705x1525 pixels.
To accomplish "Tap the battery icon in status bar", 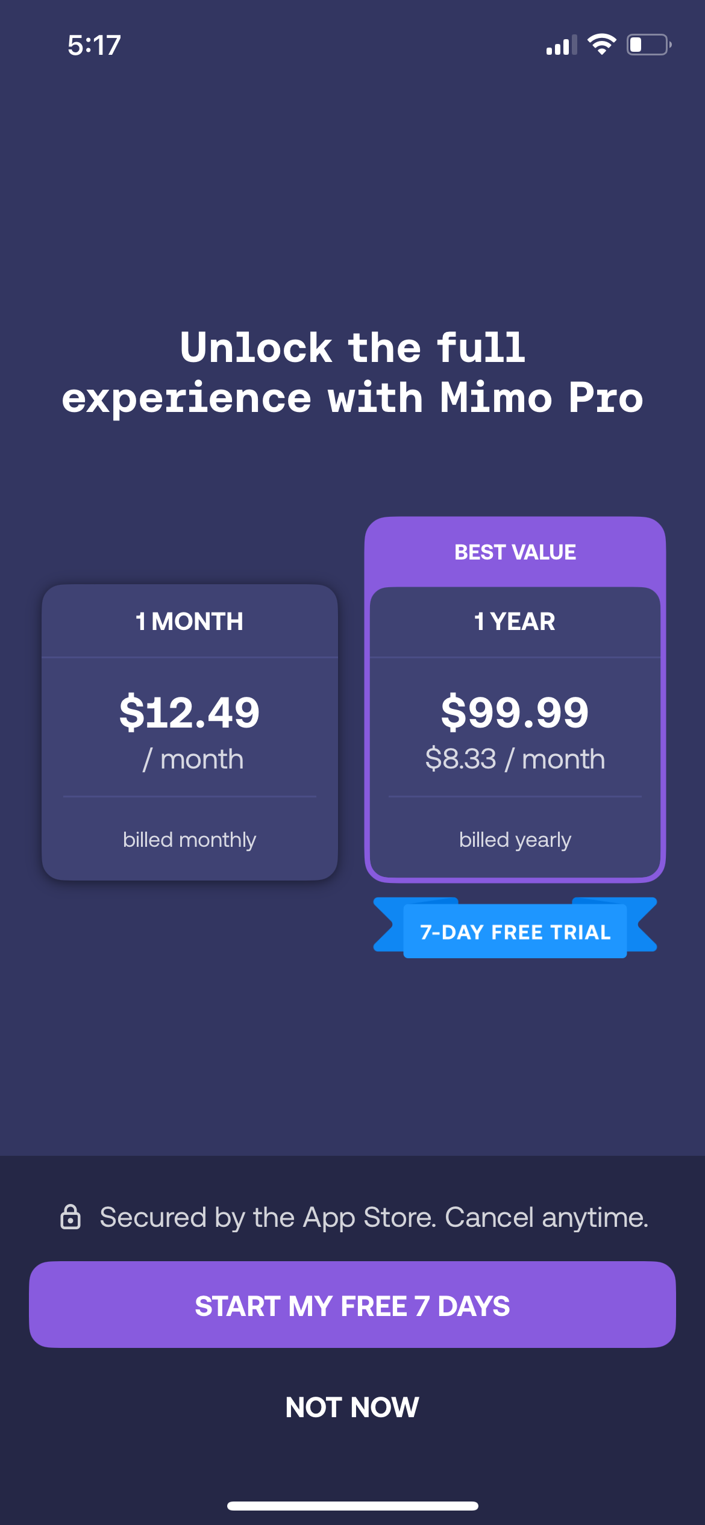I will click(648, 45).
